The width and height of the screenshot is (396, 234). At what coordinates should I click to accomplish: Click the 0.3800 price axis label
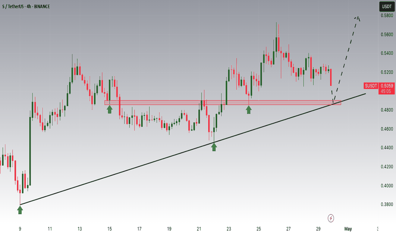pos(387,204)
